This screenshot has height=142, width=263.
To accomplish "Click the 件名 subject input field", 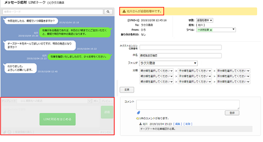I will (x=181, y=55).
